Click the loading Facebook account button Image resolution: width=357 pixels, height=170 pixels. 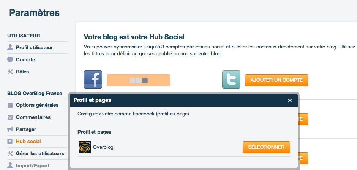[x=138, y=80]
